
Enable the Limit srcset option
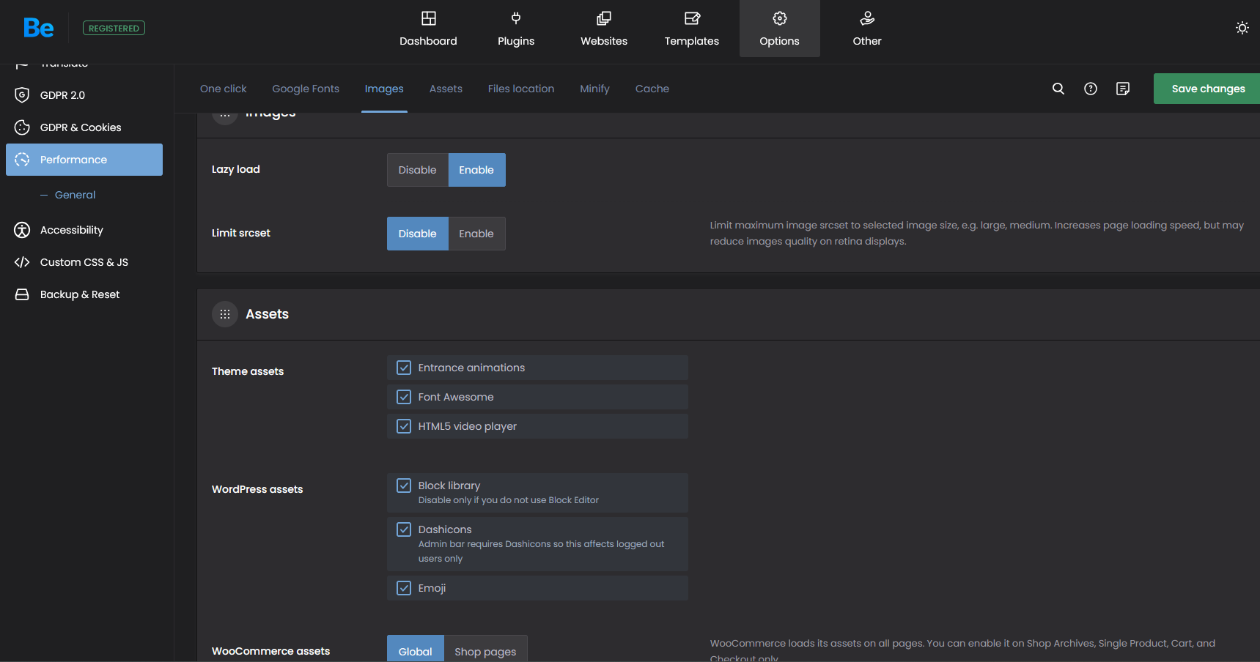(x=476, y=234)
